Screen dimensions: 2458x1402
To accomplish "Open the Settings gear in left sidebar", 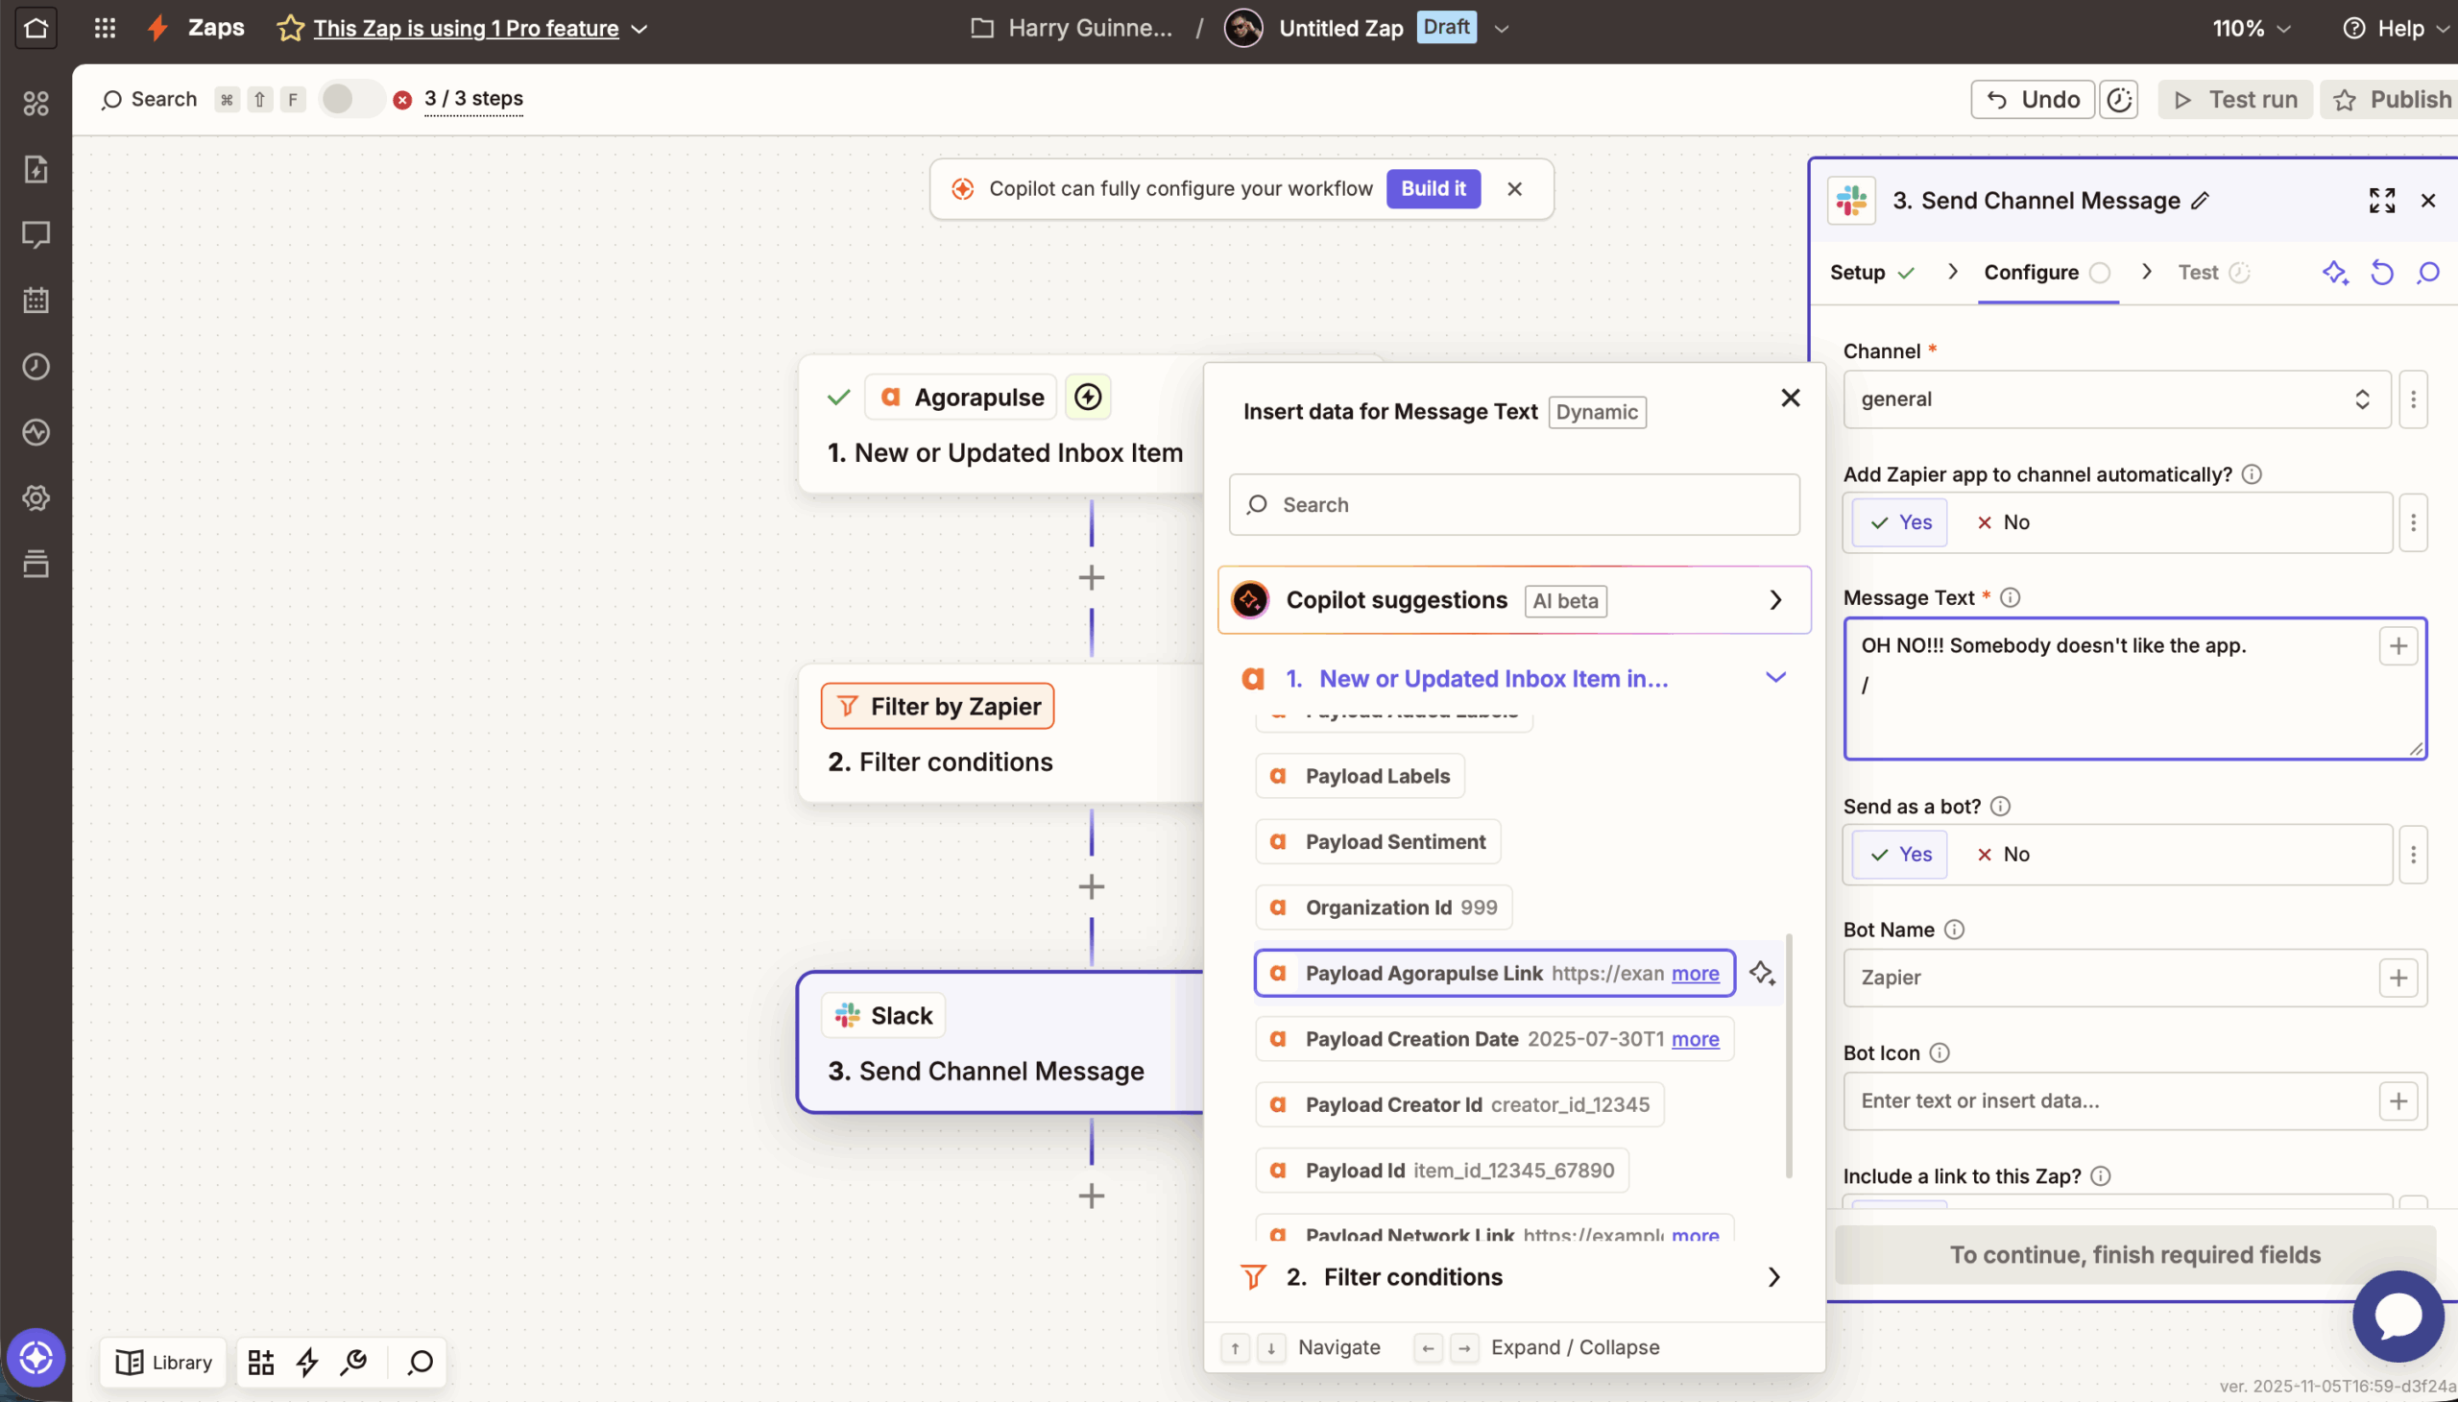I will [x=36, y=497].
